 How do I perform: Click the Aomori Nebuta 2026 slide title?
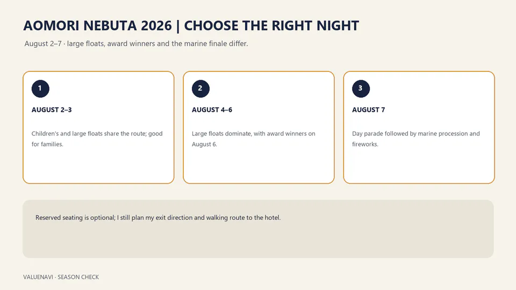coord(191,26)
